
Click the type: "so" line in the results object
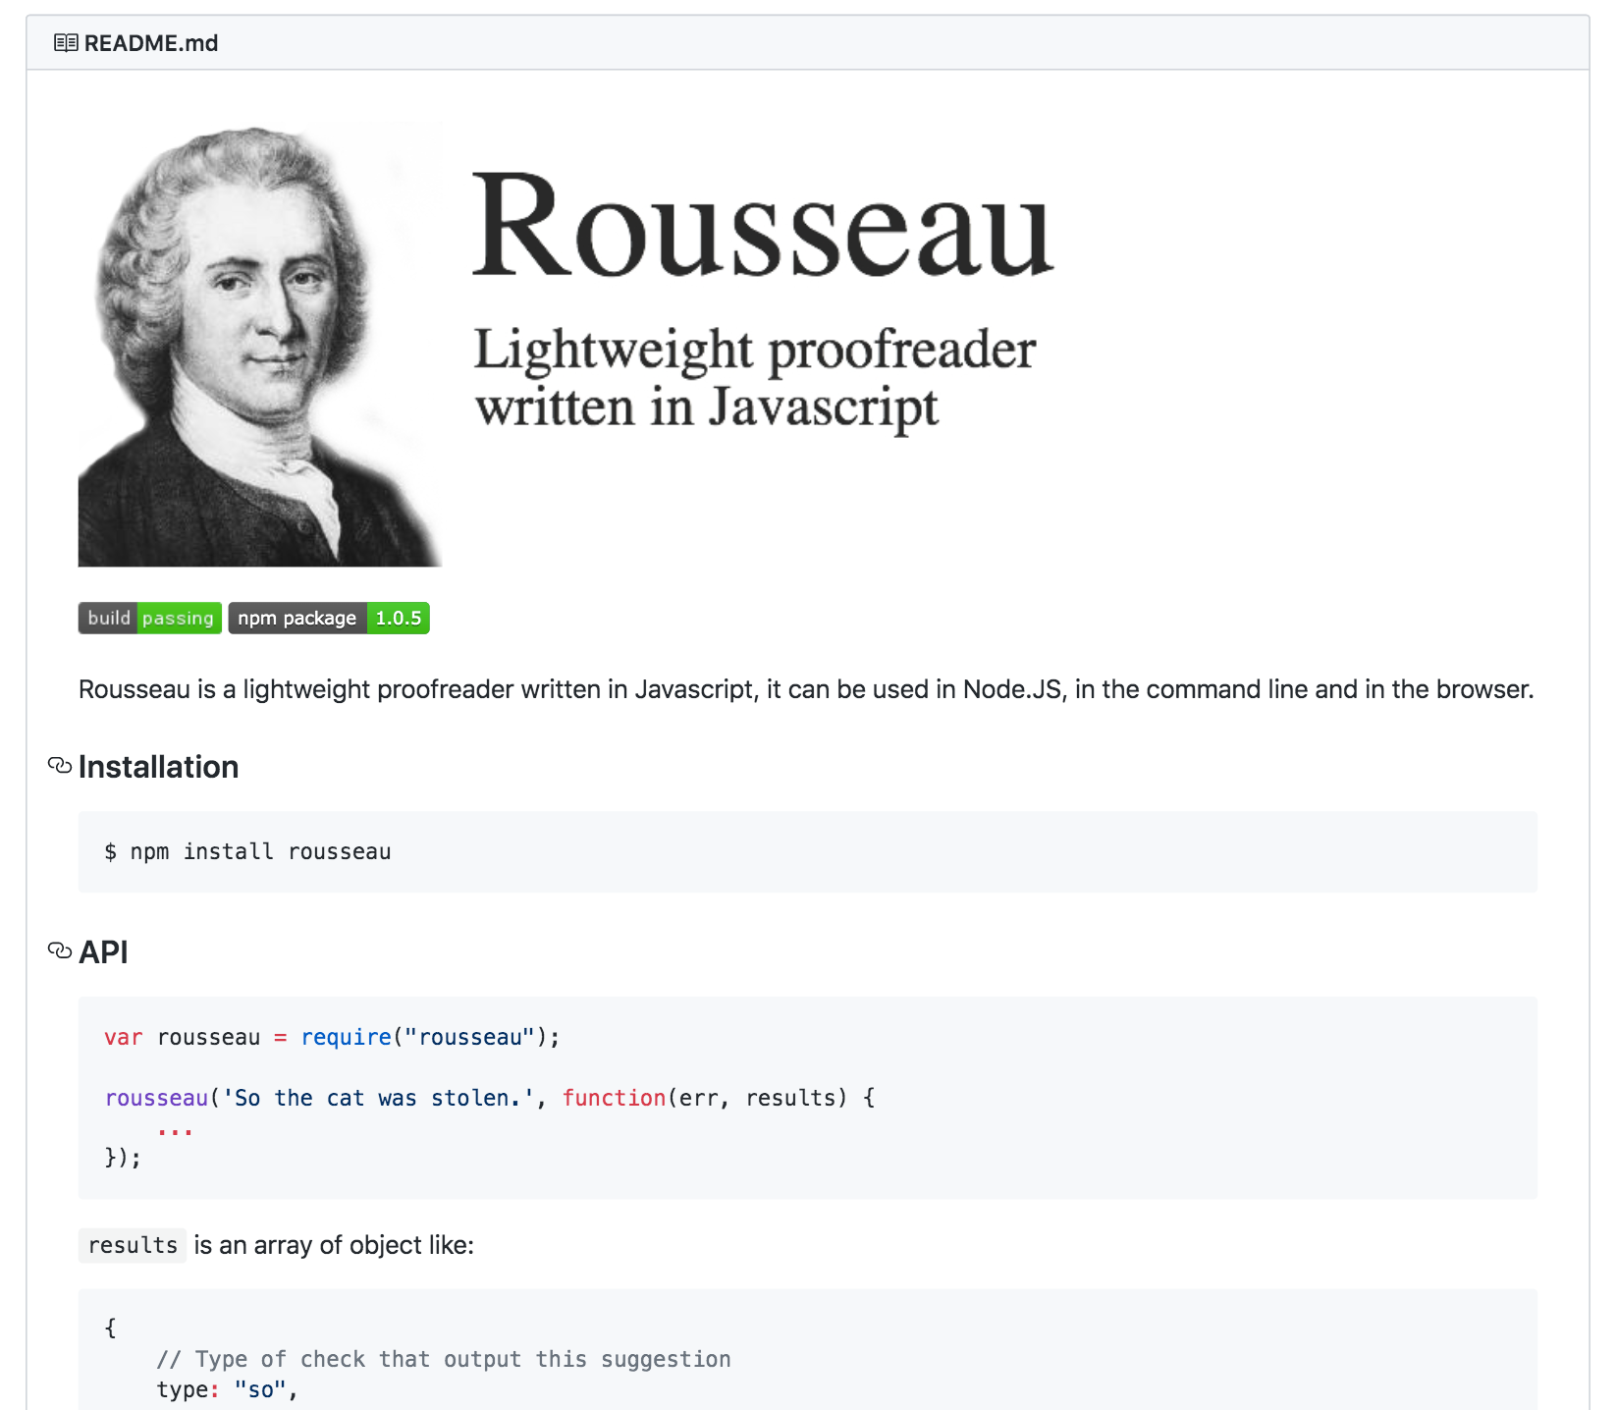(228, 1388)
